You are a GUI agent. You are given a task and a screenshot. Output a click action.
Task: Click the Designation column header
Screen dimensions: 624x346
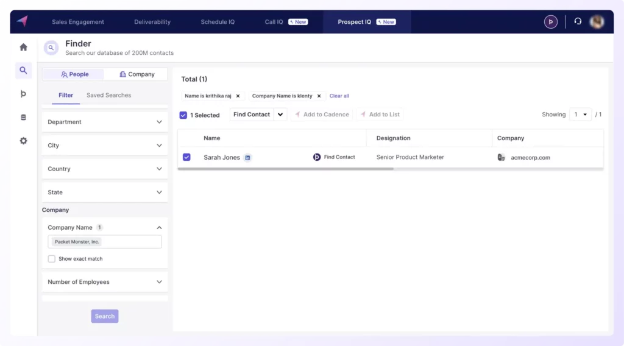pyautogui.click(x=393, y=138)
